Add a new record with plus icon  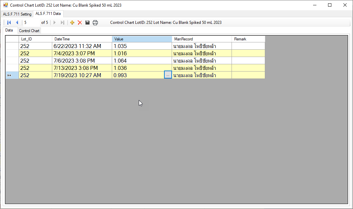(x=72, y=23)
